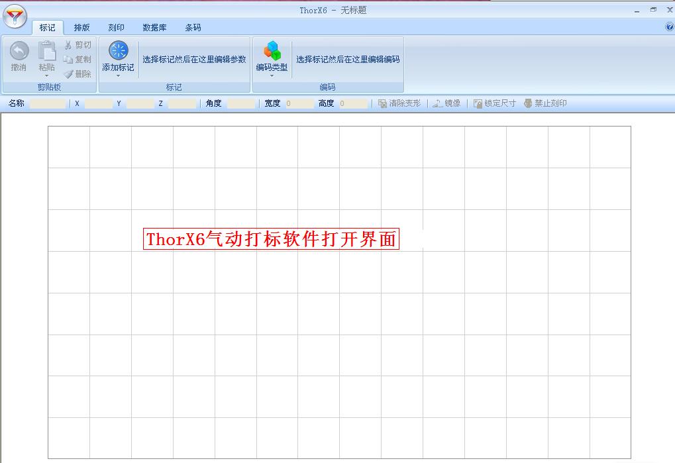675x463 pixels.
Task: Open the 刻印 ribbon tab
Action: [x=117, y=28]
